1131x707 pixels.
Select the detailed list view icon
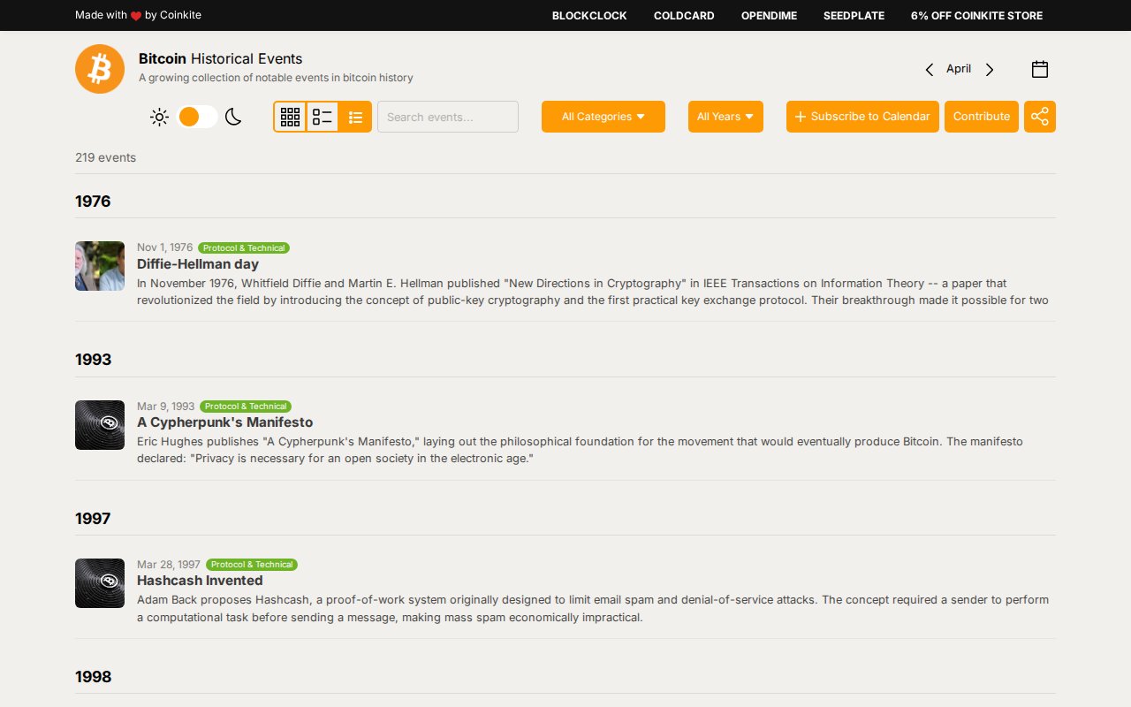(323, 117)
